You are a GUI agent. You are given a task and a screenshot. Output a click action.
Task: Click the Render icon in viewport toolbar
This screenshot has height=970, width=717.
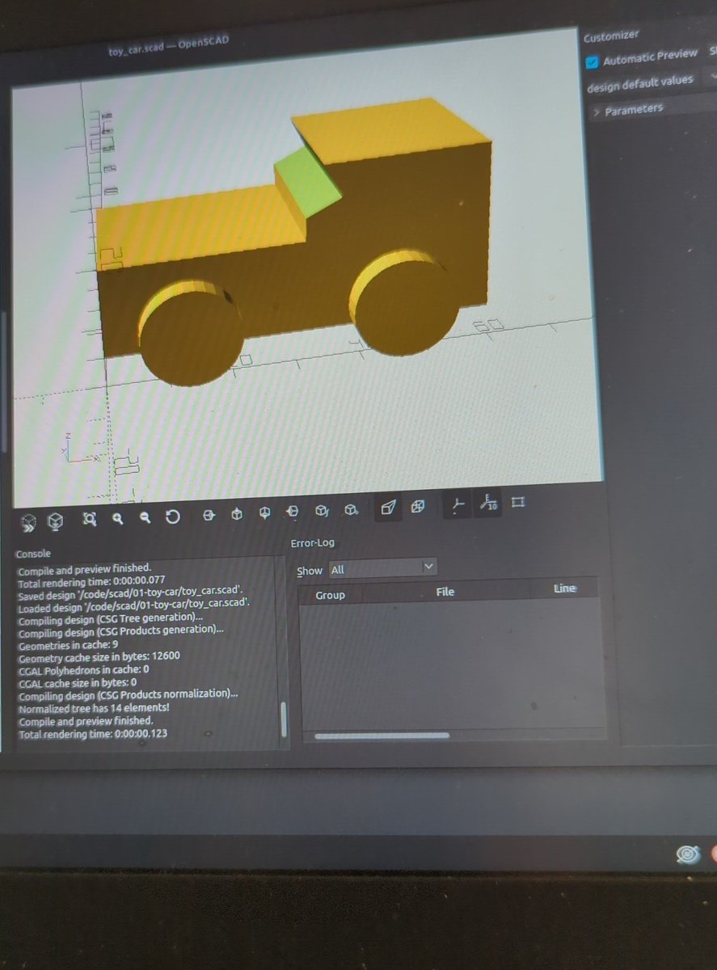pos(55,521)
